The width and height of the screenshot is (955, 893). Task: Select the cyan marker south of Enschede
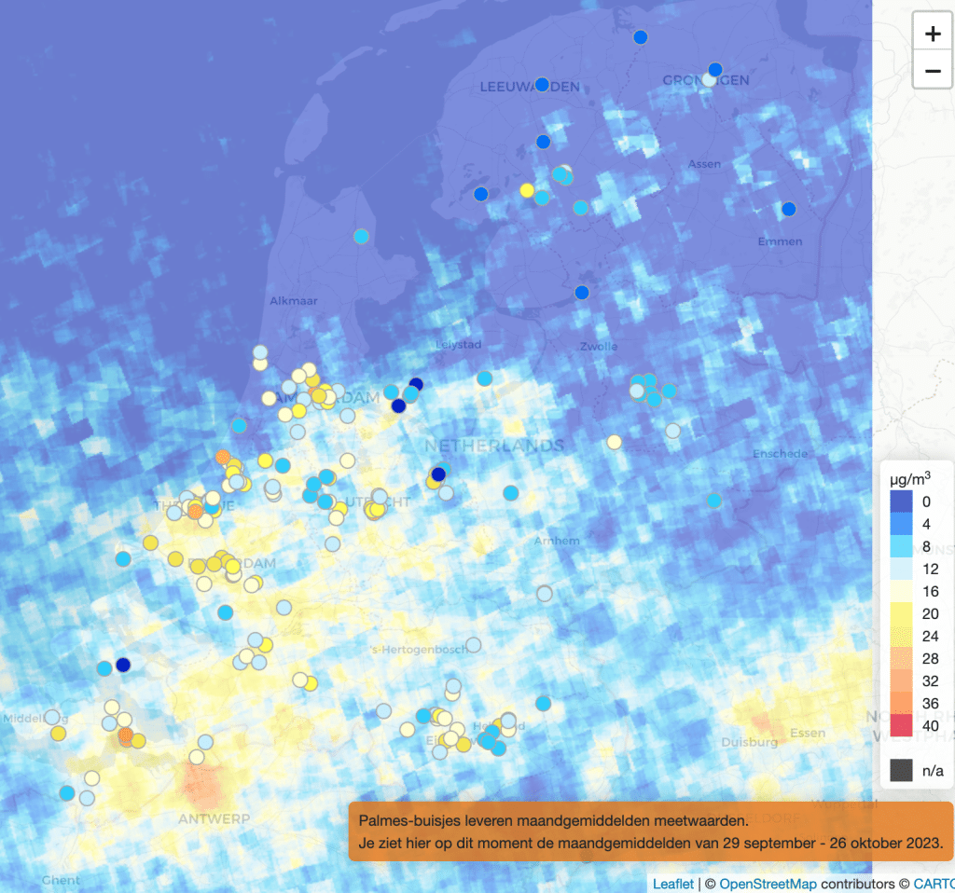714,501
